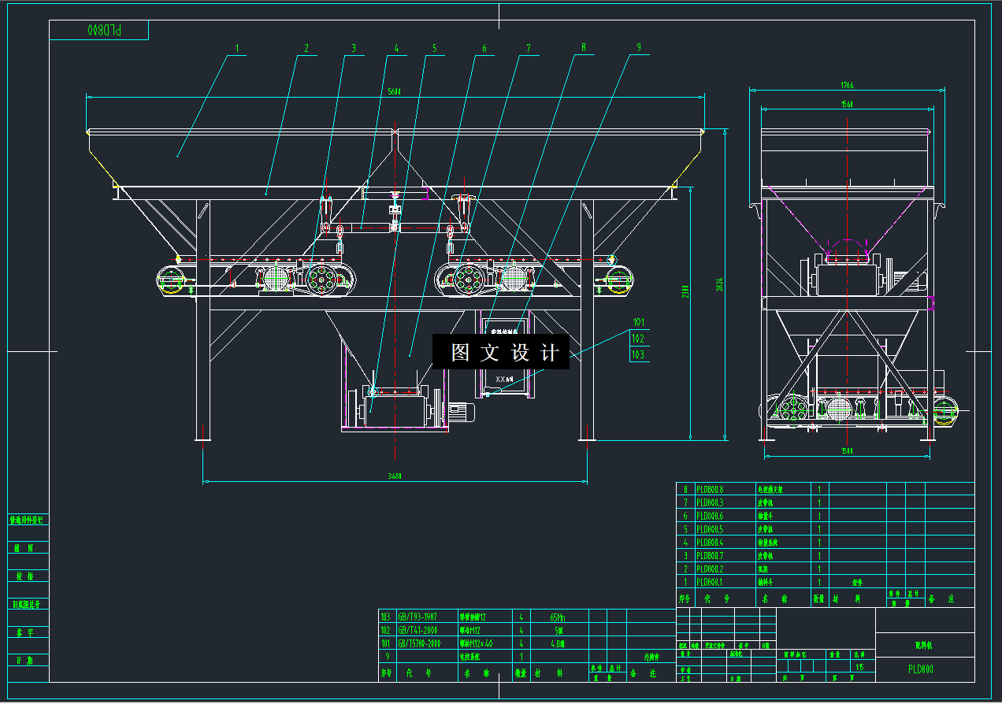Image resolution: width=1002 pixels, height=704 pixels.
Task: Click part code PLD800.1 in parts list
Action: click(710, 583)
